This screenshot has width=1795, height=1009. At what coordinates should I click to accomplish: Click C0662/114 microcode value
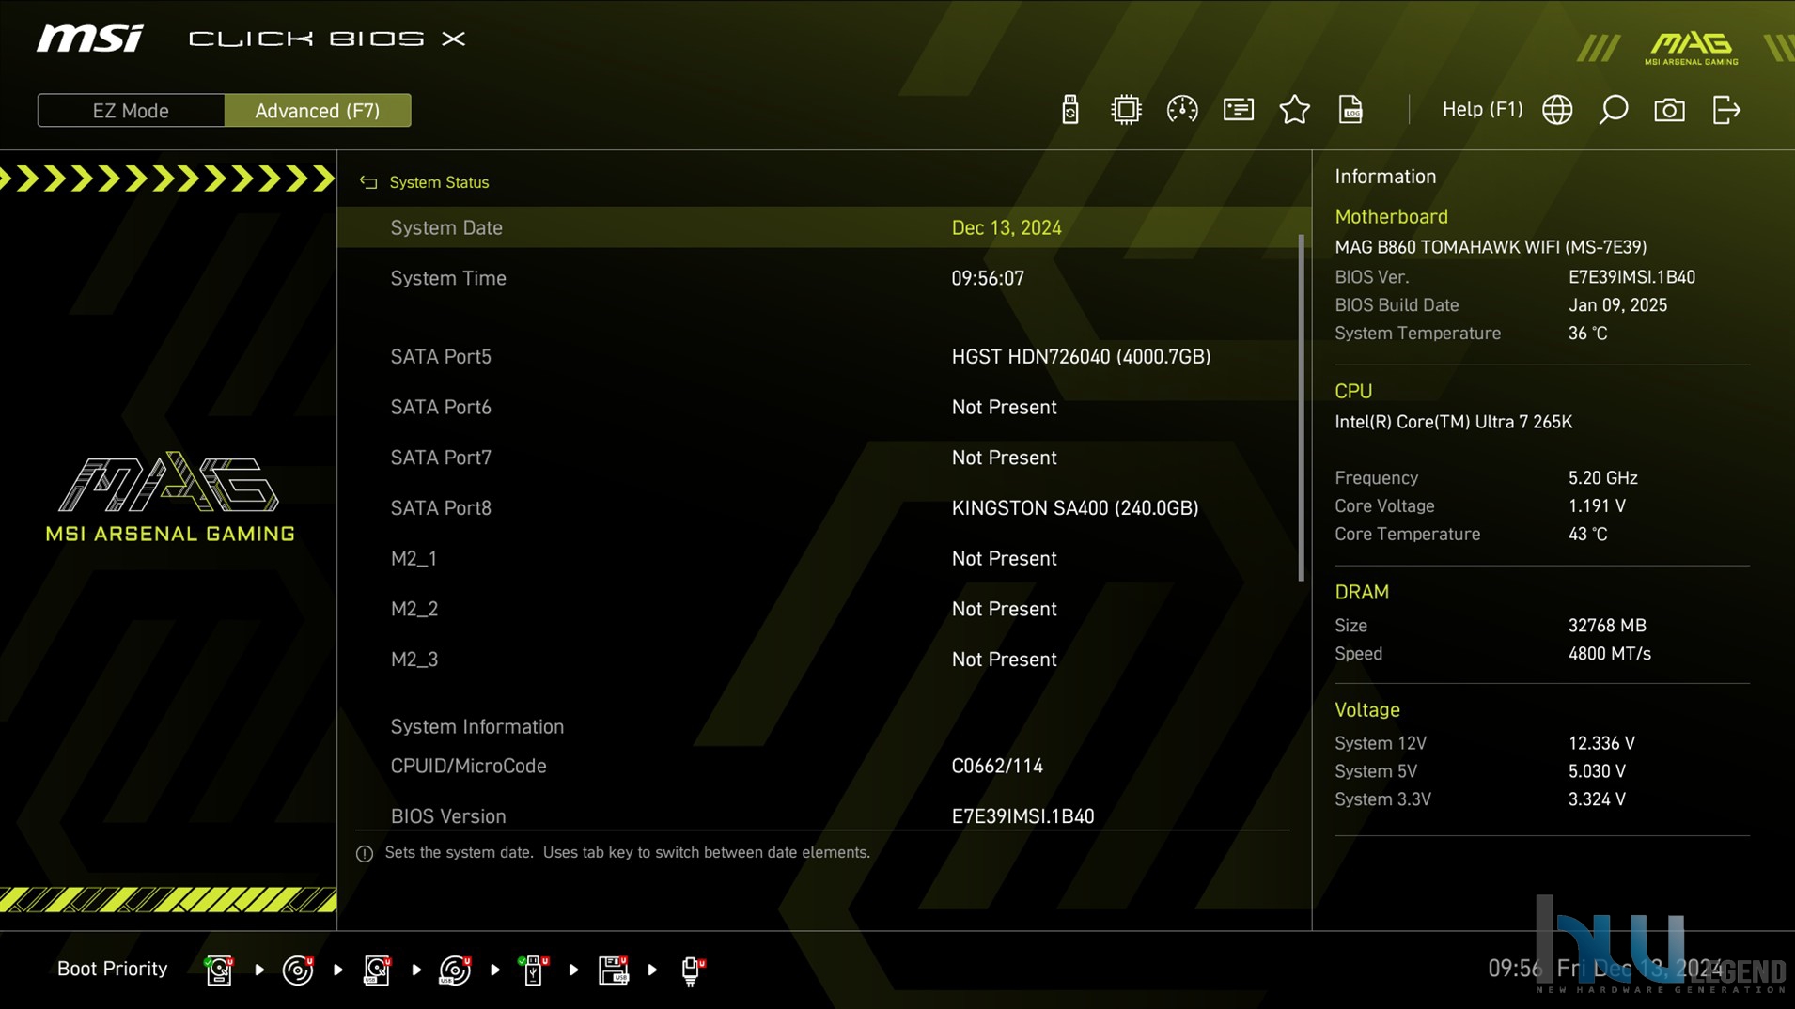click(x=997, y=766)
